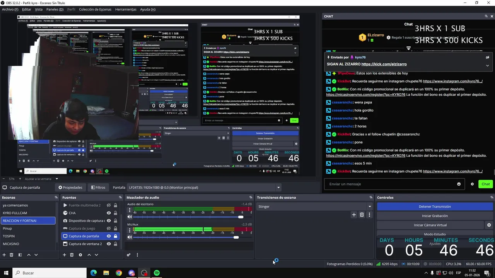Show Fuente multimedia 2 source
Image resolution: width=495 pixels, height=278 pixels.
click(x=109, y=205)
